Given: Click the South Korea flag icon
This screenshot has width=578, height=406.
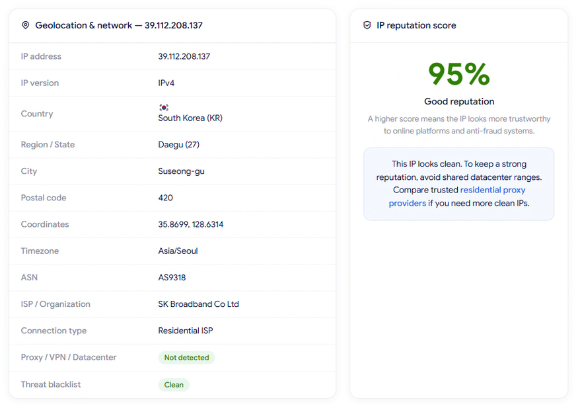Looking at the screenshot, I should (164, 107).
